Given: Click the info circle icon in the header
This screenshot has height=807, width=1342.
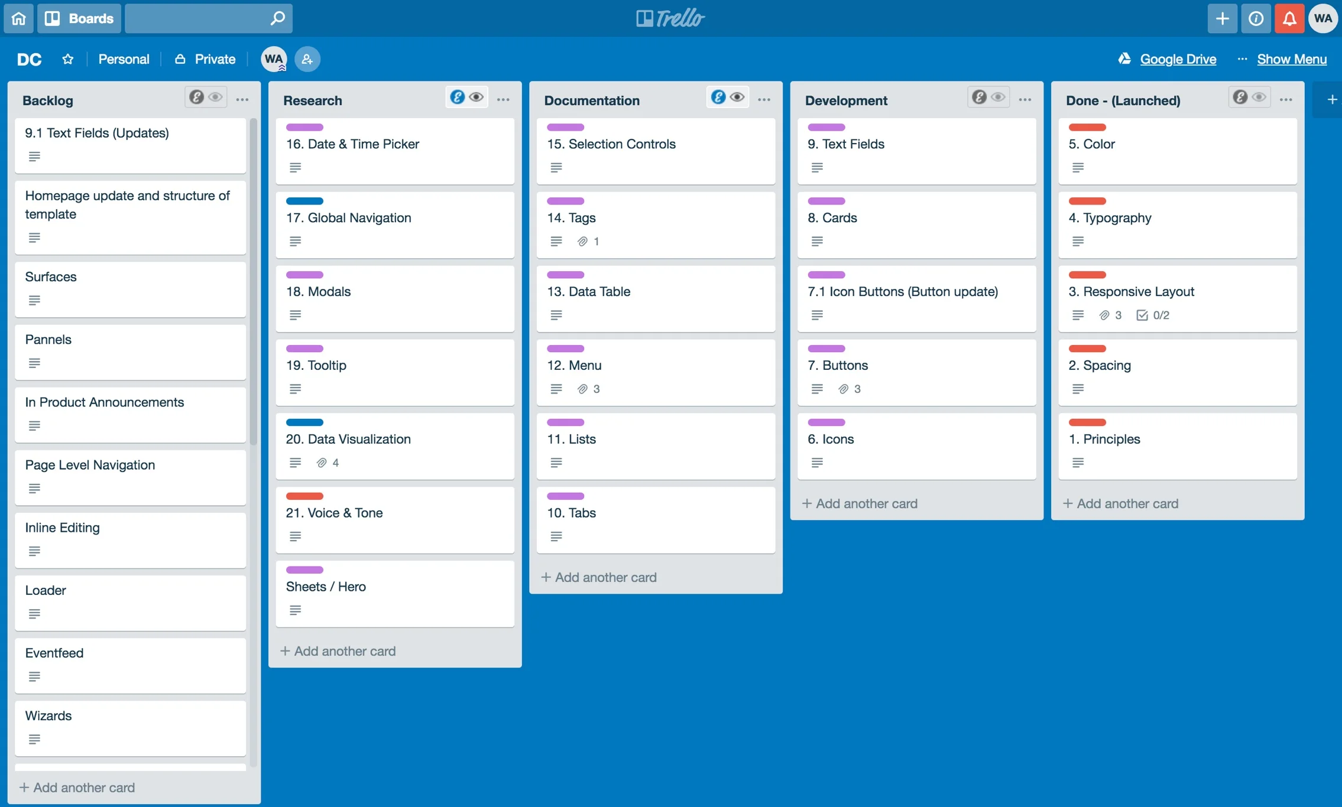Looking at the screenshot, I should [x=1256, y=18].
